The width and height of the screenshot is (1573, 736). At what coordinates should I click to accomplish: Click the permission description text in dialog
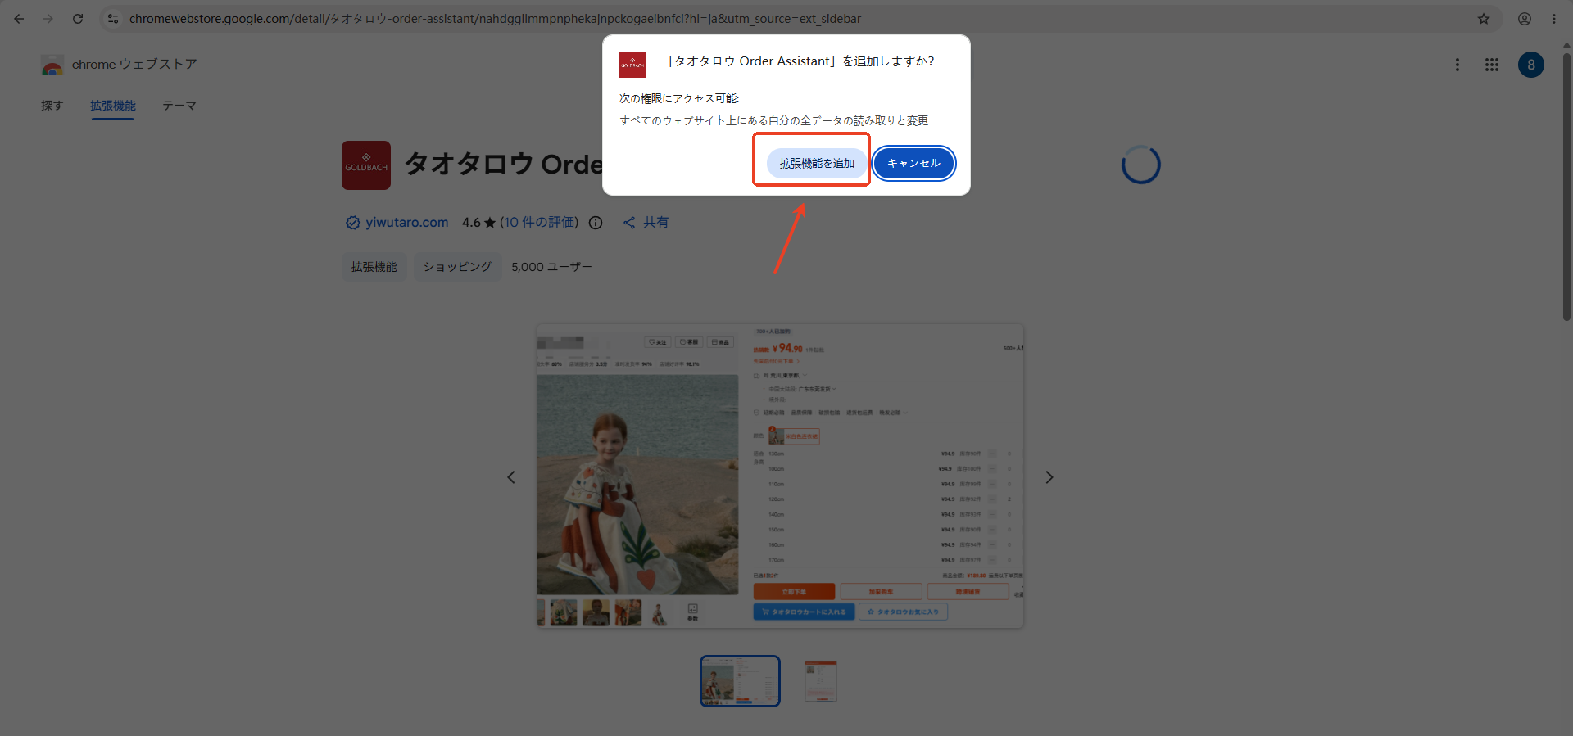click(x=773, y=120)
